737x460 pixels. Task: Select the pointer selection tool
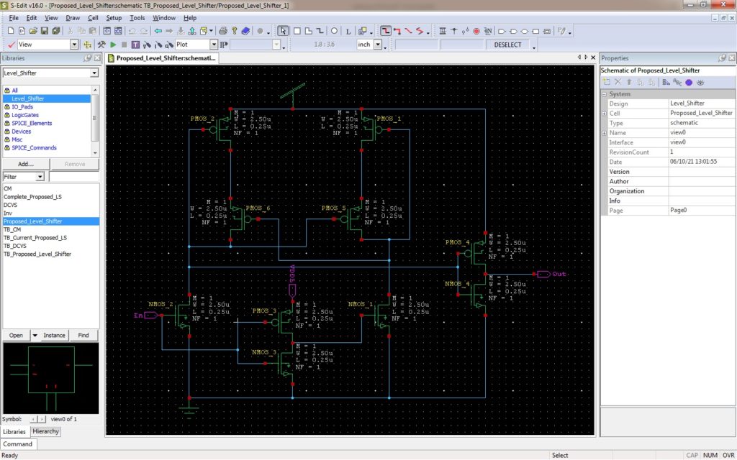pos(283,31)
